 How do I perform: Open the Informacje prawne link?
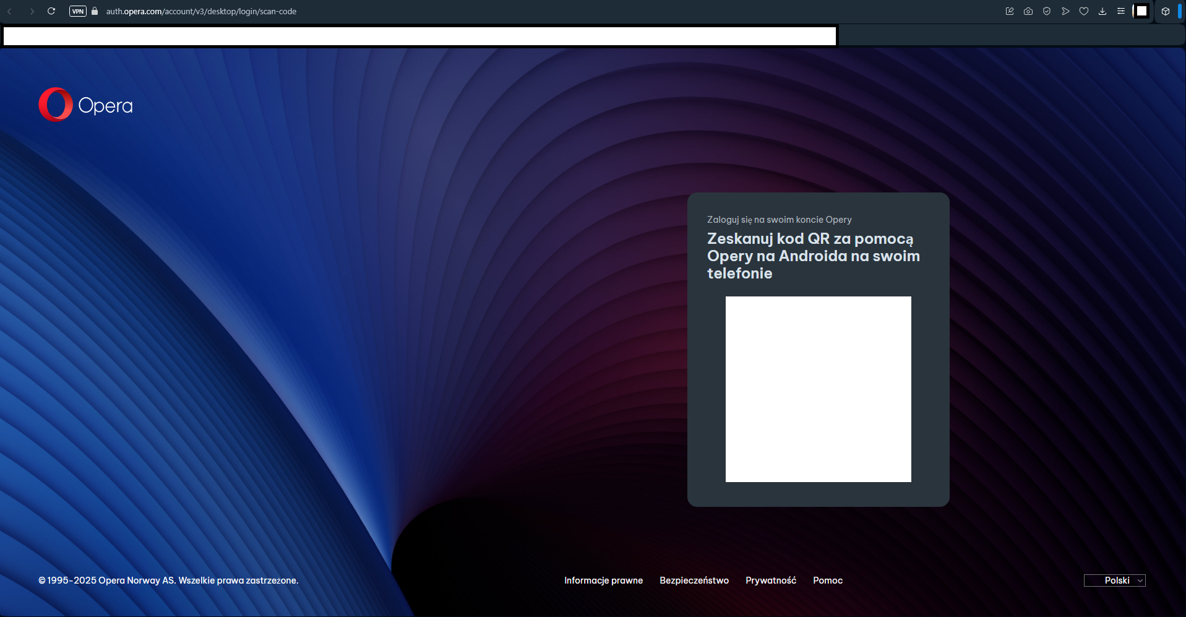point(603,580)
